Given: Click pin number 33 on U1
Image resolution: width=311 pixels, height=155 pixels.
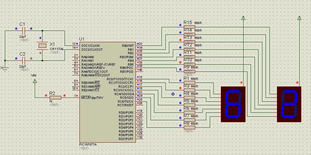Looking at the screenshot, I should [x=141, y=44].
